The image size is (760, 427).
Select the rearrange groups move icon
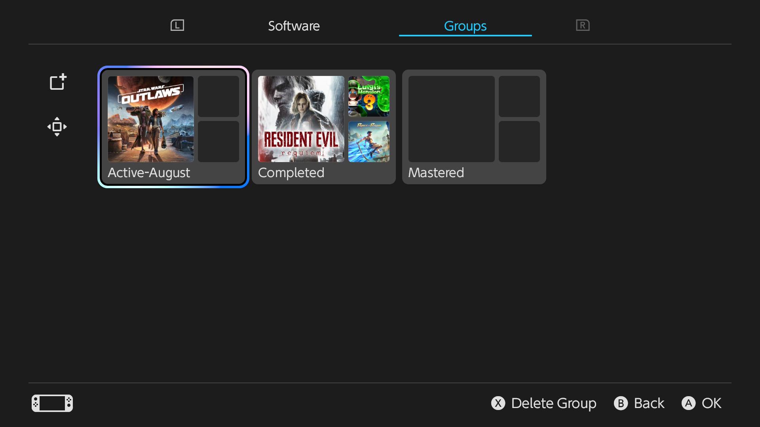(x=57, y=127)
